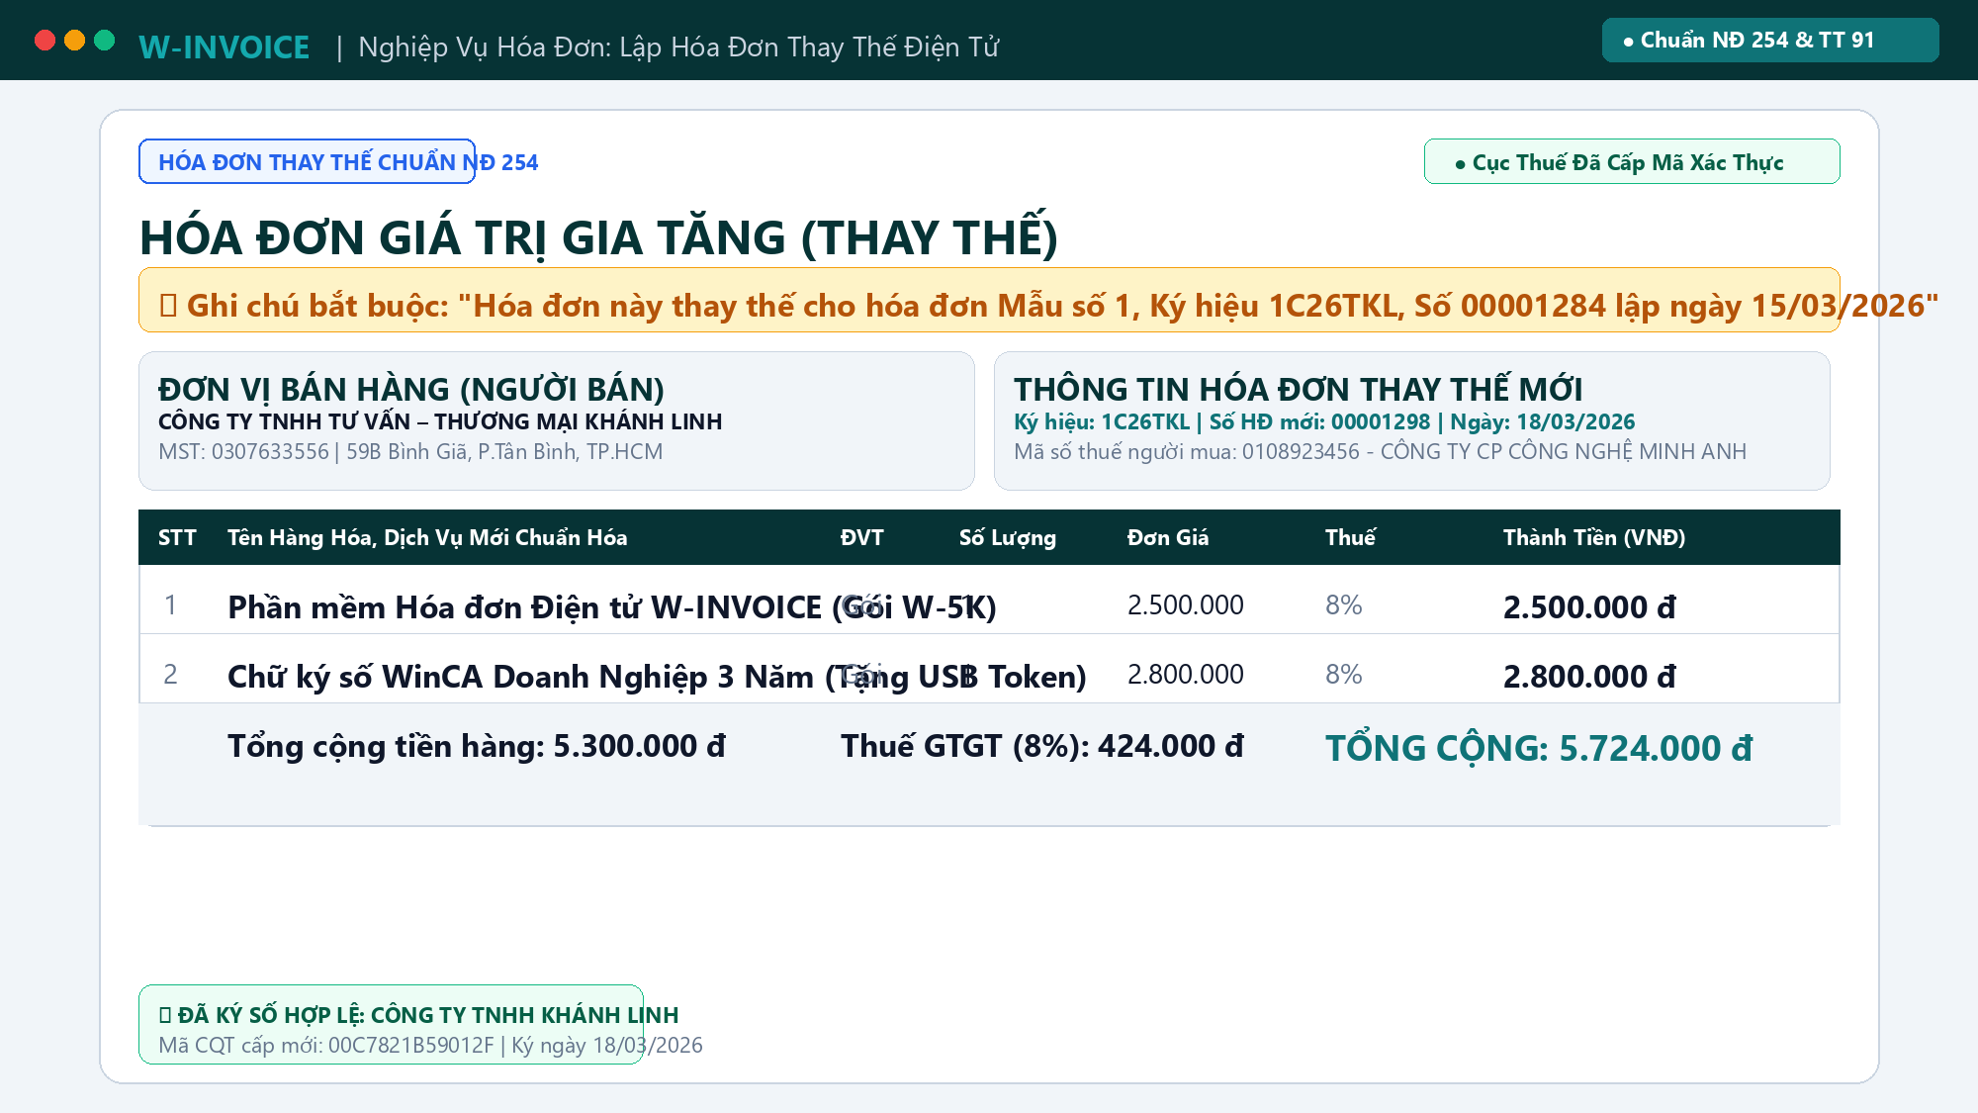Viewport: 1978px width, 1113px height.
Task: Click 'Tổng cộng tiền hàng: 5.300.000 đ'
Action: (477, 746)
